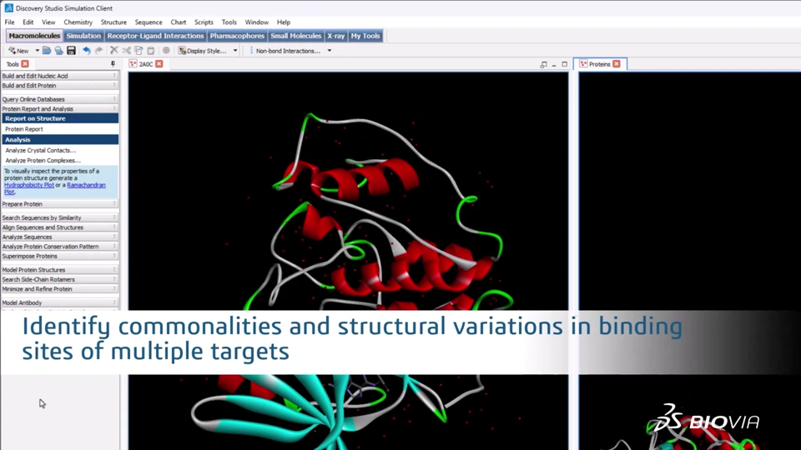Click the Save floppy disk icon
801x450 pixels.
(x=71, y=51)
